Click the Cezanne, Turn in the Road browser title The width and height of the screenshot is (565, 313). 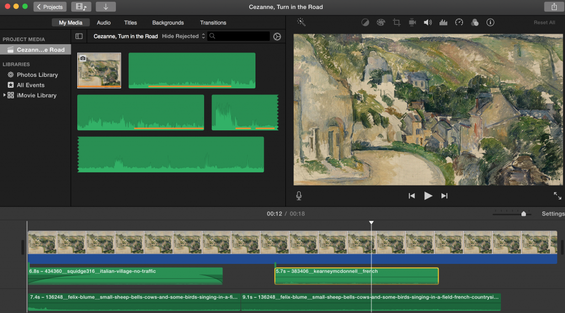pos(126,36)
